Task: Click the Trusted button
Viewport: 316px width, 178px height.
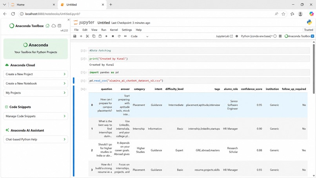Action: [309, 30]
